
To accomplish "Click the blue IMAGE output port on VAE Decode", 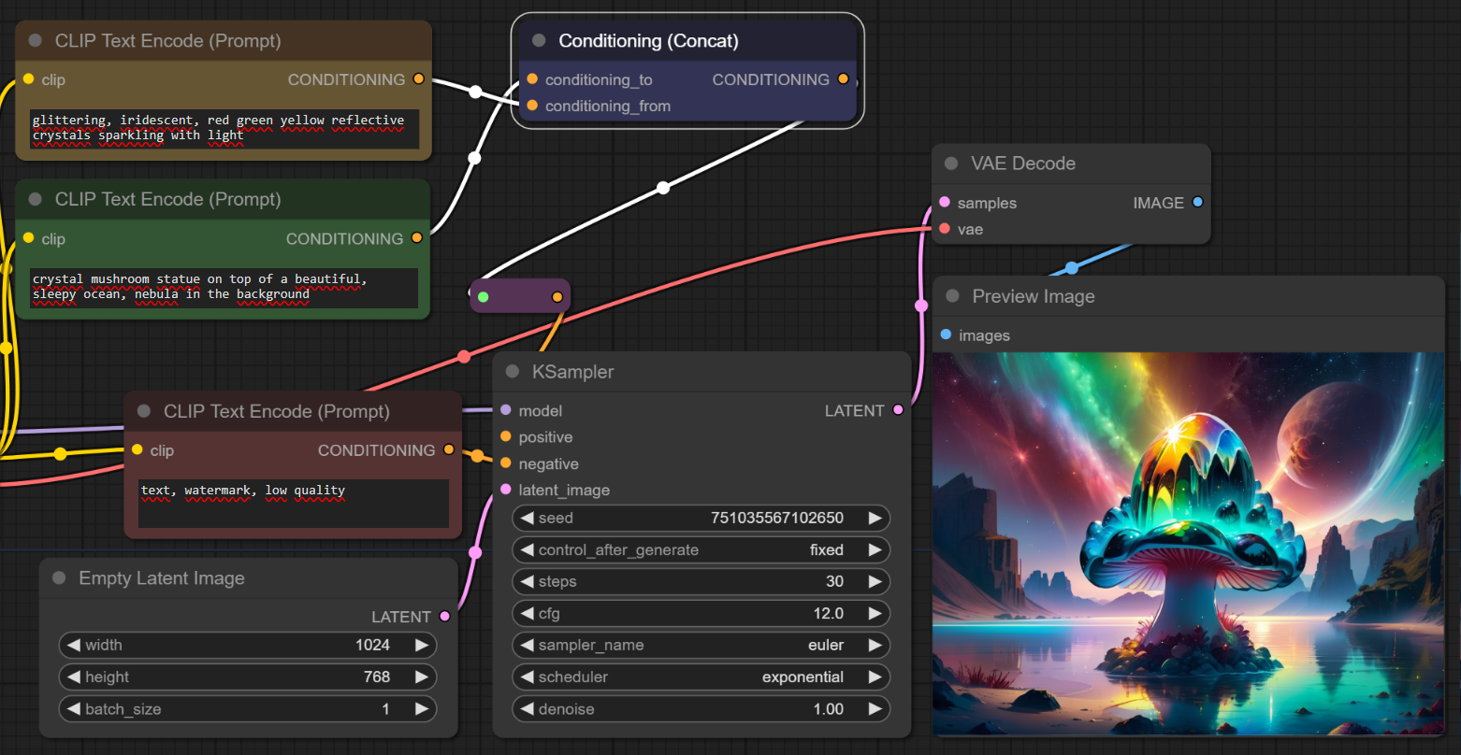I will pos(1197,203).
